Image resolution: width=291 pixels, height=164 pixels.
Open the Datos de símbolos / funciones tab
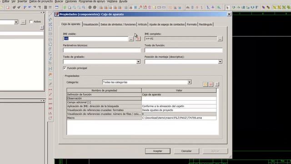[x=118, y=24]
